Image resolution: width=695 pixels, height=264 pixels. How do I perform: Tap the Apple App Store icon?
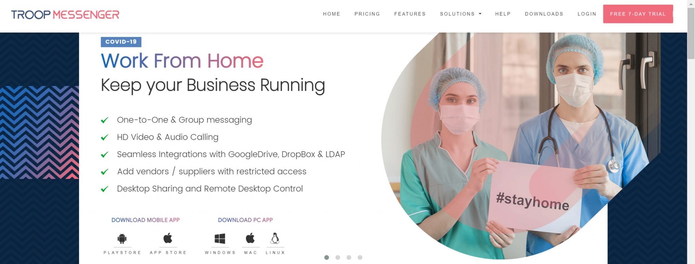168,238
